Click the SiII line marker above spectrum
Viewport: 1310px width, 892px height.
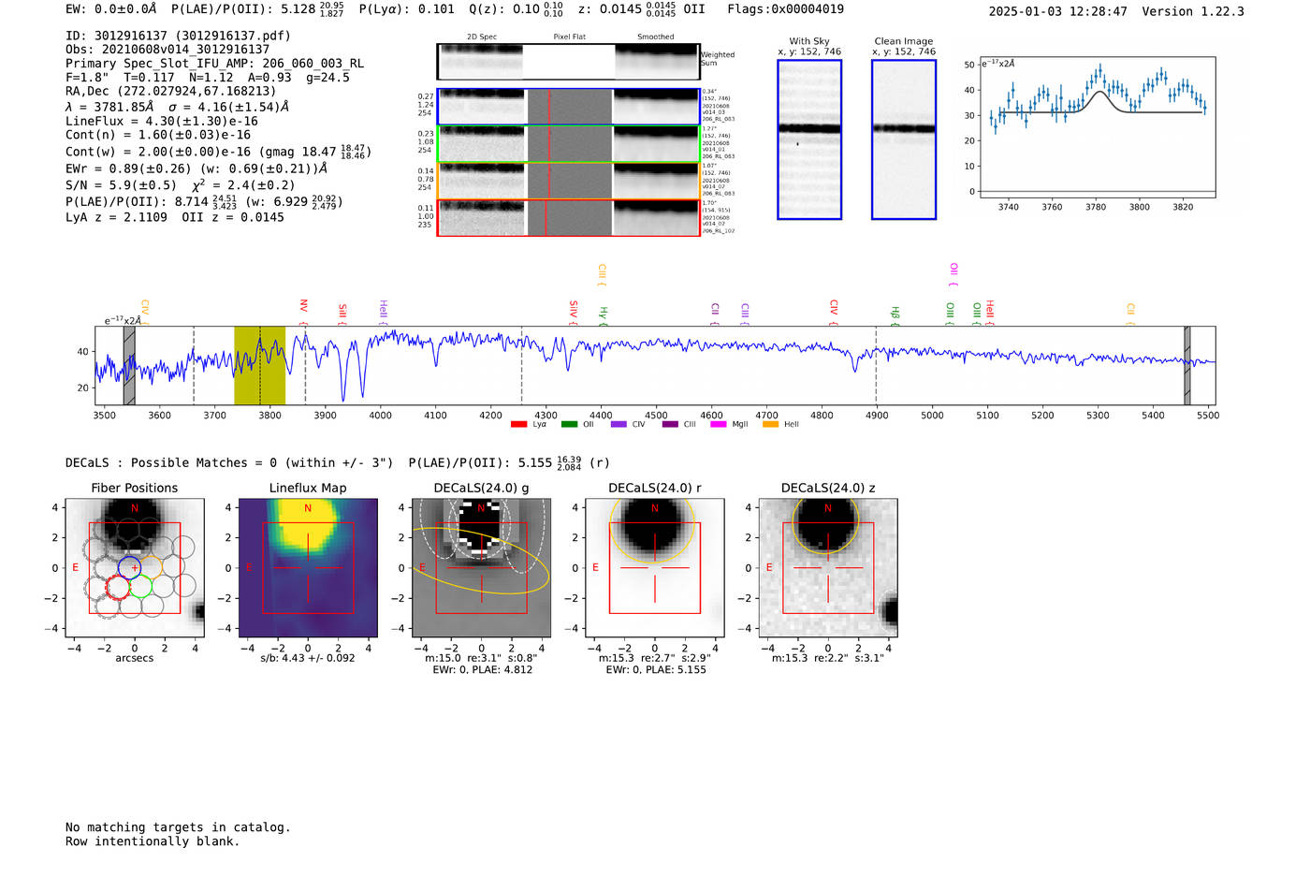point(342,314)
